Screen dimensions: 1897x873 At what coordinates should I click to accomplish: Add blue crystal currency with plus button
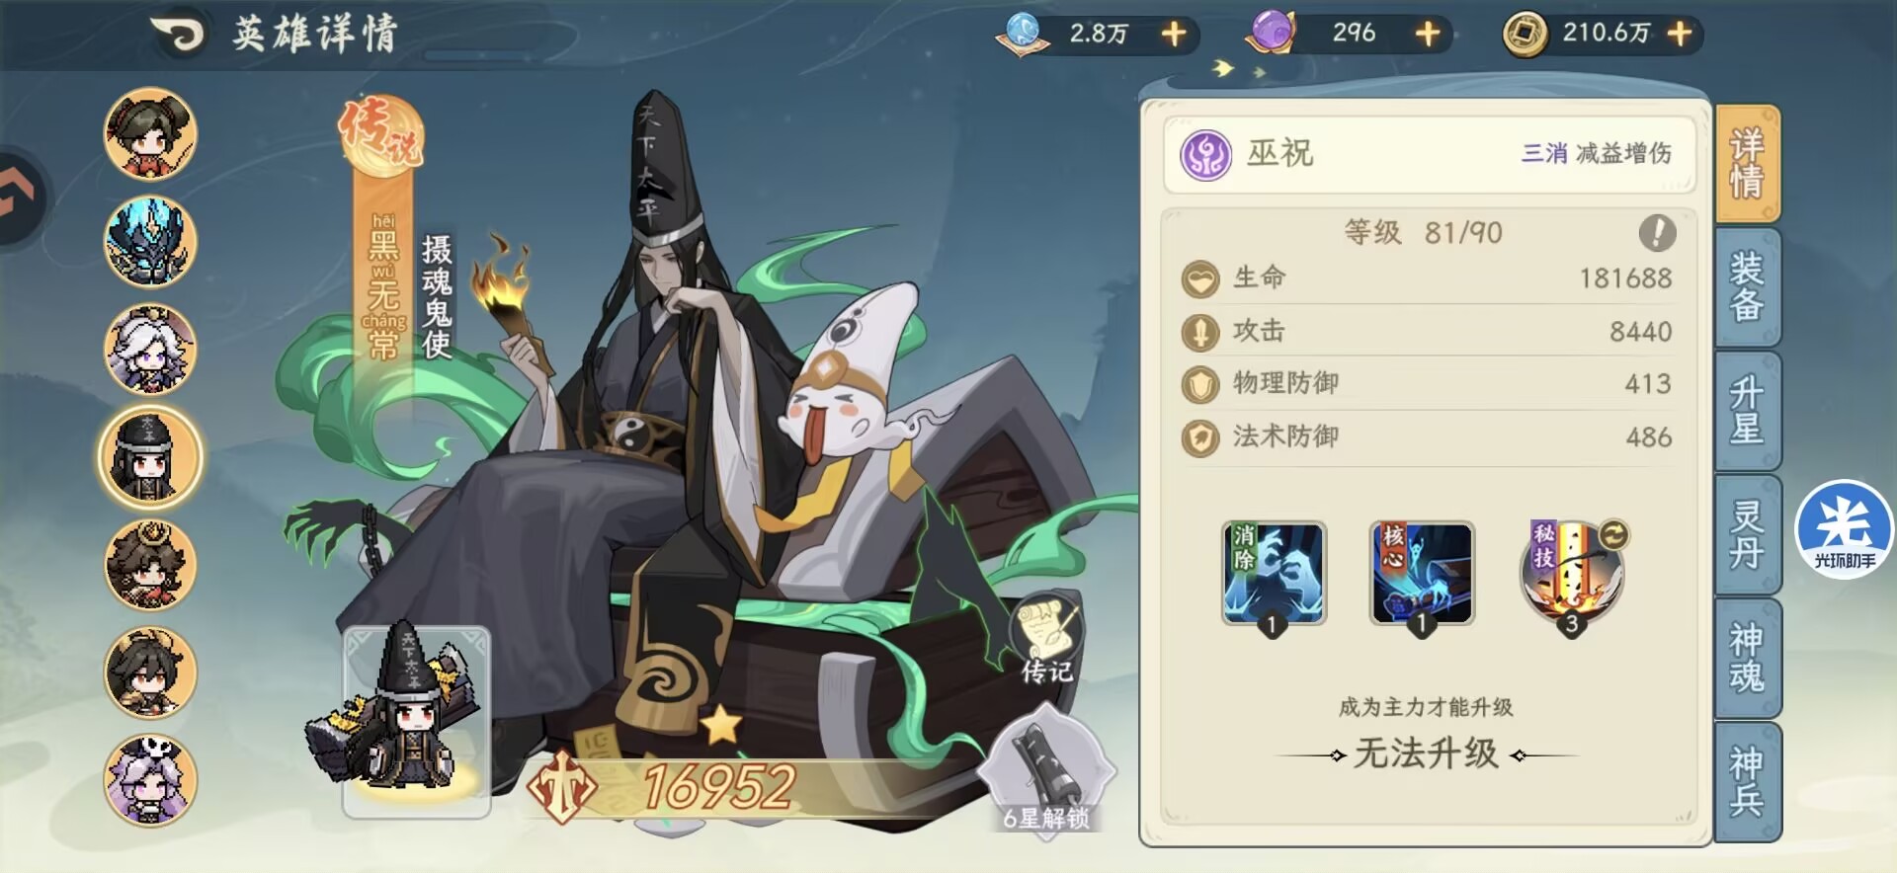[1174, 34]
